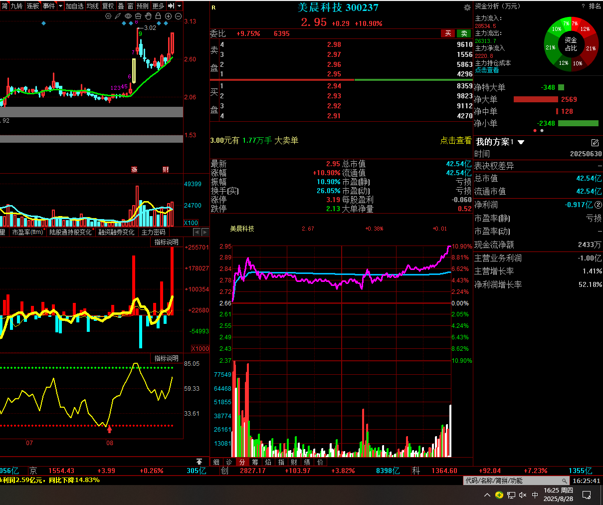Select the 财 finance tab in bottom row
603x505 pixels.
[294, 462]
